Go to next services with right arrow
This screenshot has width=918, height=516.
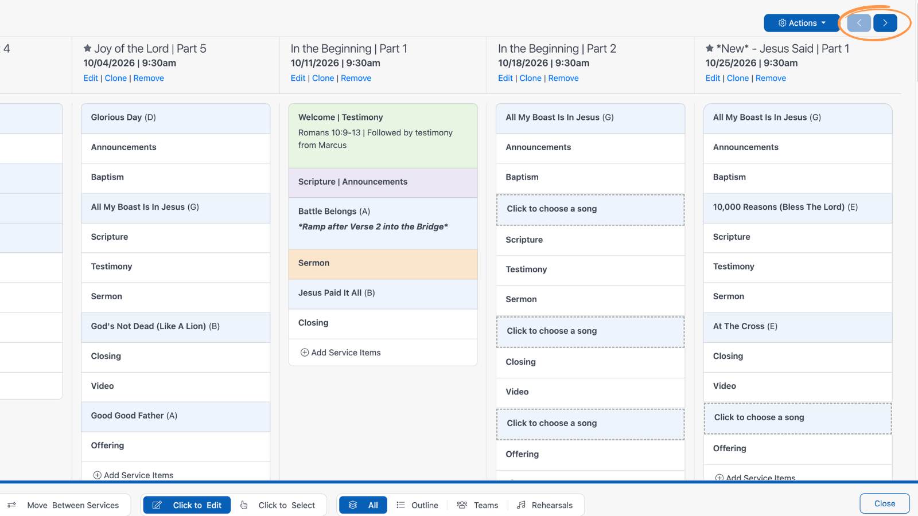point(885,23)
